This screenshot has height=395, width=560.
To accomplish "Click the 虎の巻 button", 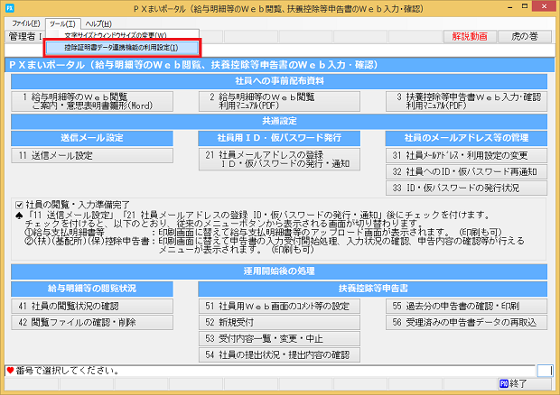I will [x=525, y=36].
